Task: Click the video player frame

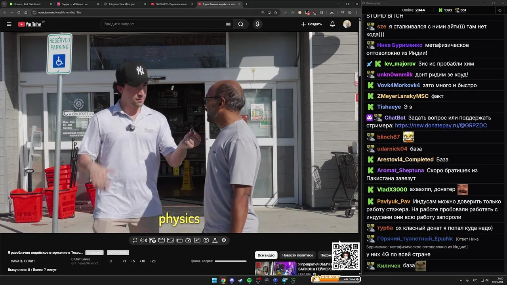Action: (179, 133)
